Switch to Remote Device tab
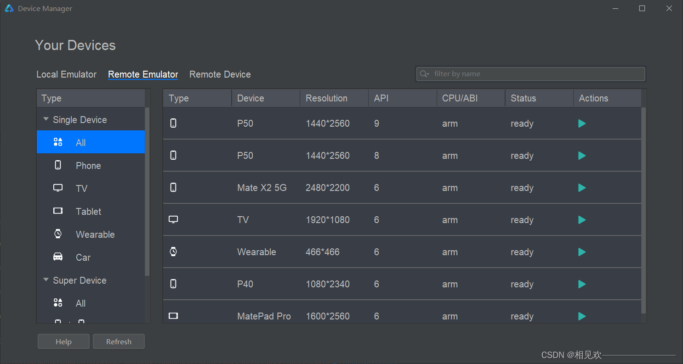Screen dimensions: 683x364 pos(220,74)
